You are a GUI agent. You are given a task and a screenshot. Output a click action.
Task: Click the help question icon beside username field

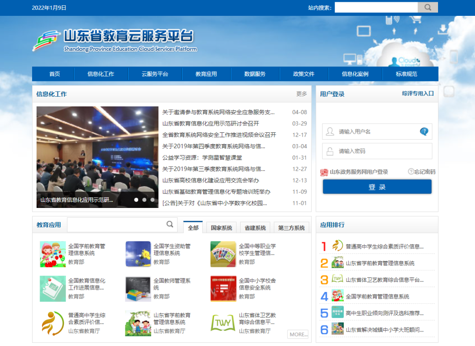[x=424, y=131]
